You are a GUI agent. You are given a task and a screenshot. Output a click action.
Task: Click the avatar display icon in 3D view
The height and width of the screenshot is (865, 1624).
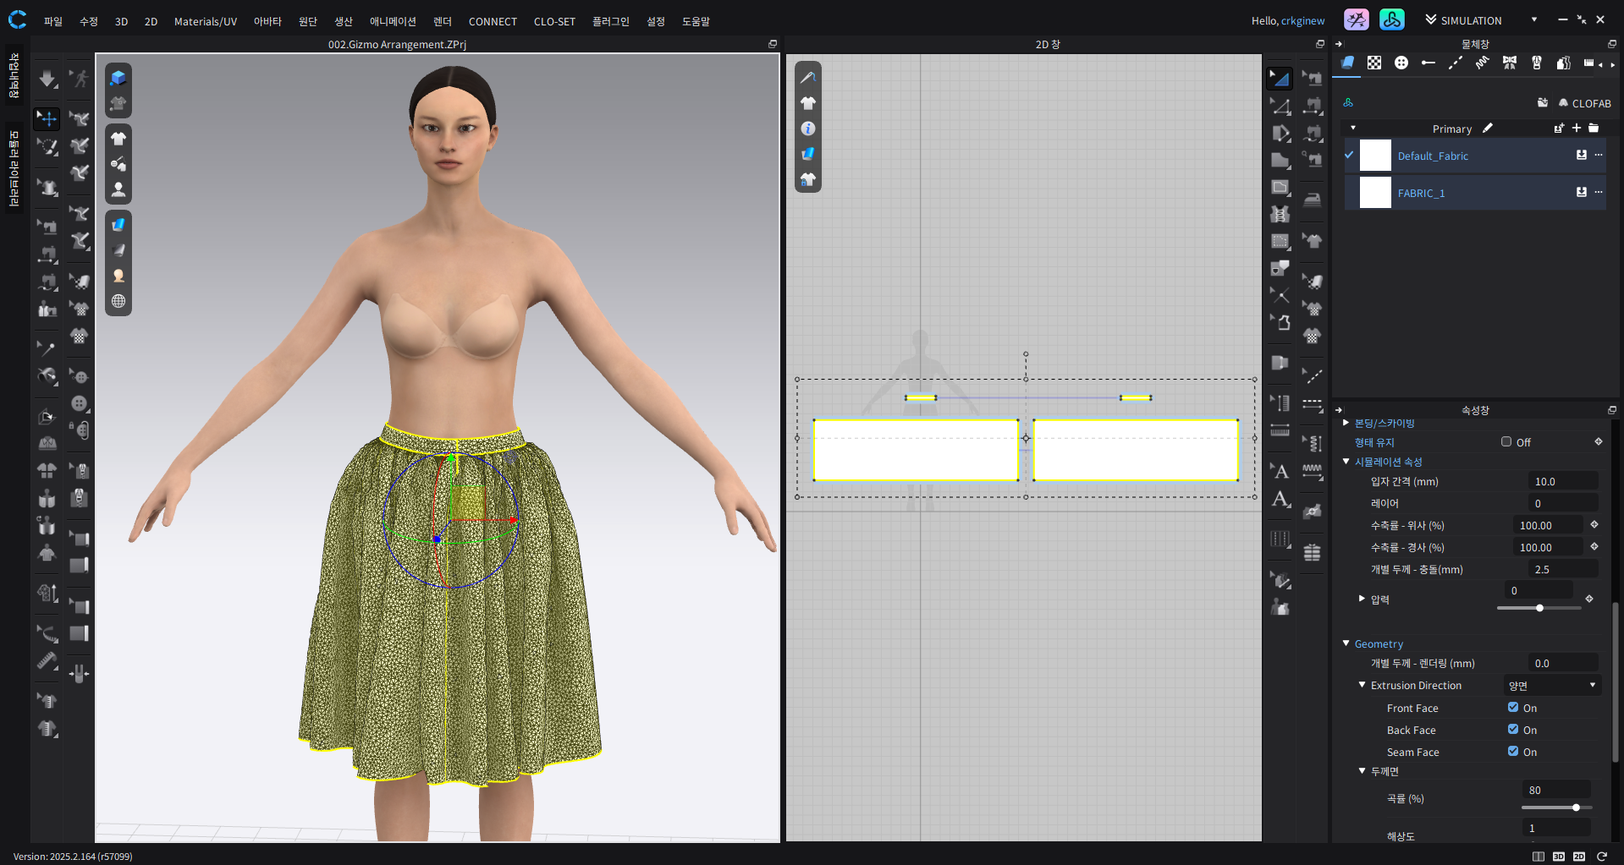click(x=118, y=189)
